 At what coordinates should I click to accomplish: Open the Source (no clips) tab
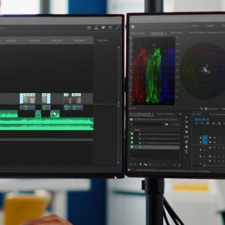pyautogui.click(x=138, y=33)
